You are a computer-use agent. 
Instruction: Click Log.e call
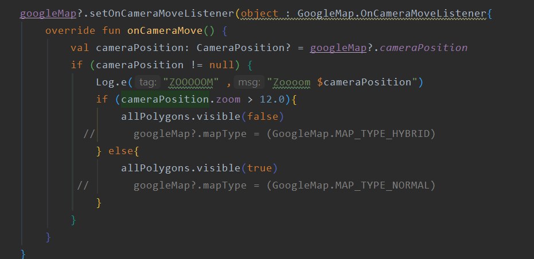coord(111,82)
